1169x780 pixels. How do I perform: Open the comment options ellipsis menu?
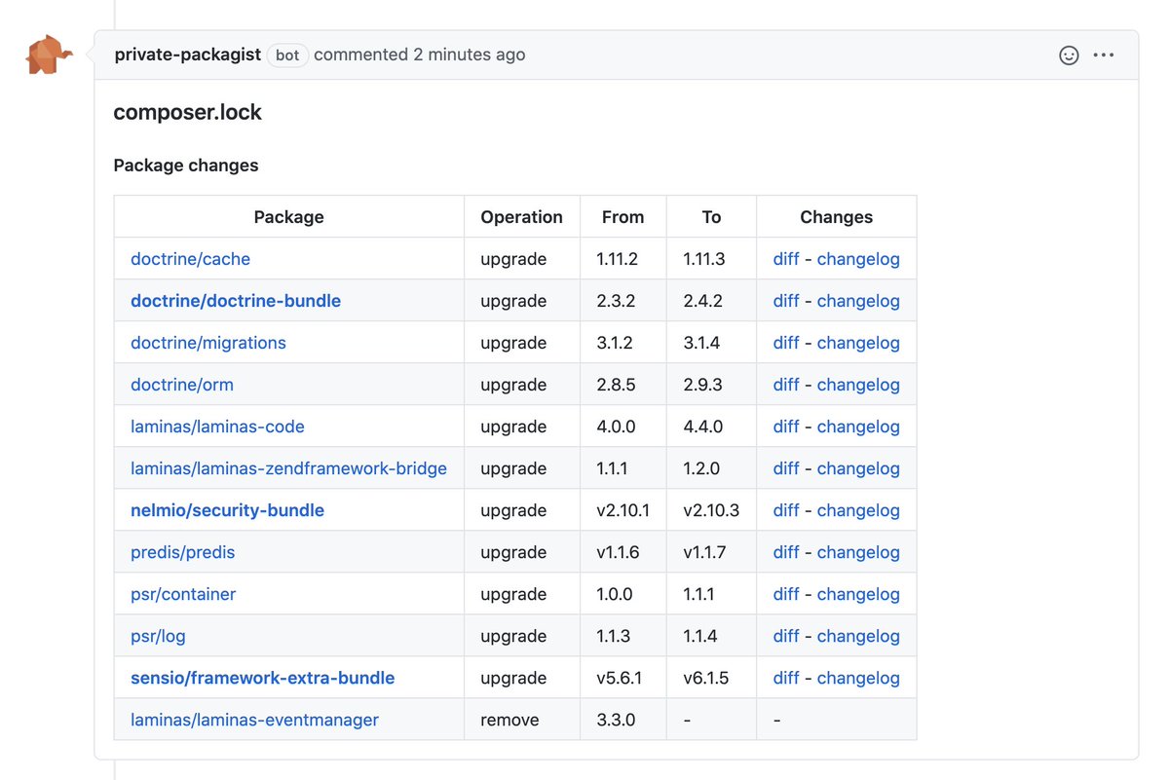point(1104,56)
